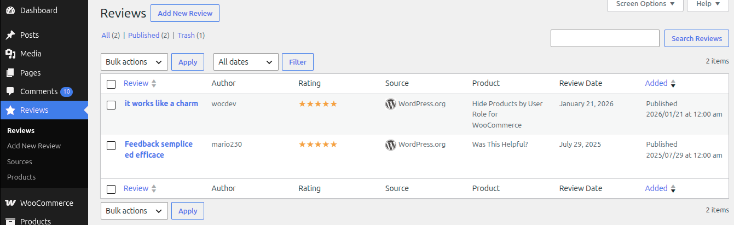Click author name wocdev

click(224, 103)
